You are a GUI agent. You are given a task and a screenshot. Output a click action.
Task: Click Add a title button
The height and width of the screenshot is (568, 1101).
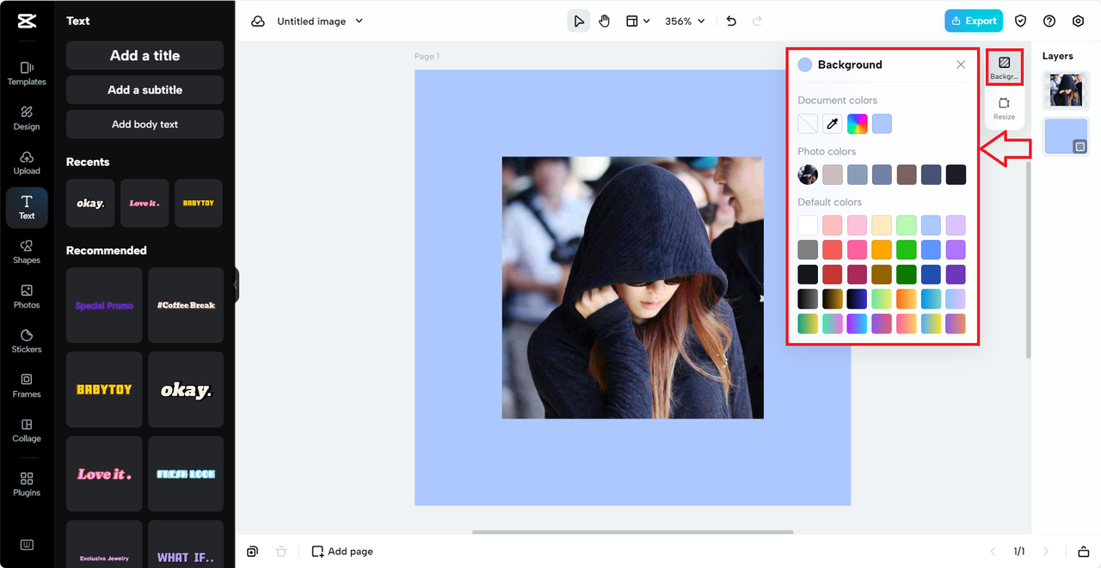pos(145,55)
